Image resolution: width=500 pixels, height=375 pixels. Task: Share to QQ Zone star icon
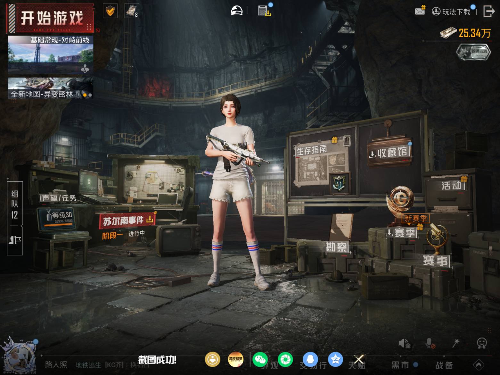(x=335, y=359)
